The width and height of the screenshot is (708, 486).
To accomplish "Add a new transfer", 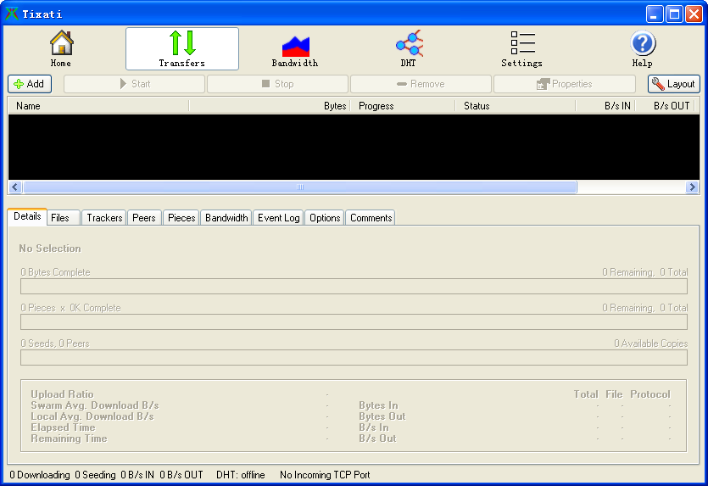I will [x=30, y=84].
